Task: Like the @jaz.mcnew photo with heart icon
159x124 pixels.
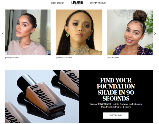Action: pyautogui.click(x=150, y=53)
